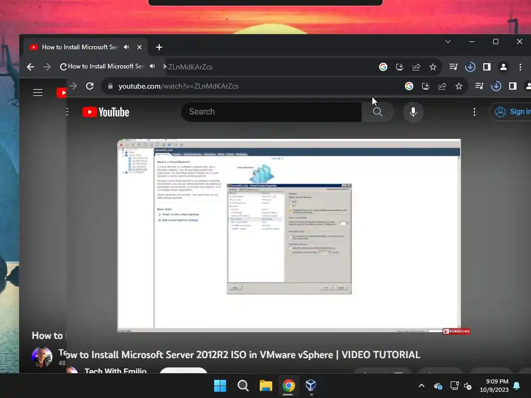531x398 pixels.
Task: Open notifications with the bell icon
Action: click(x=517, y=386)
